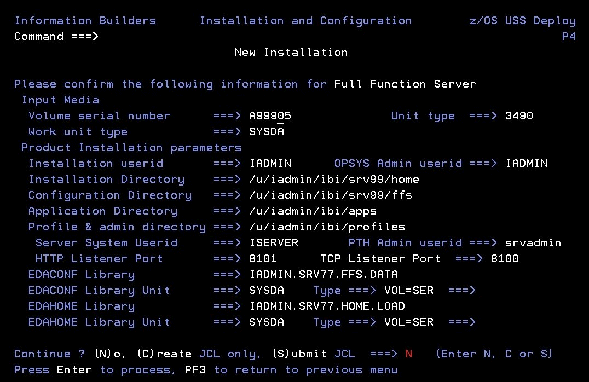Viewport: 589px width, 382px height.
Task: Click the EDACONF Library dataset name field
Action: (324, 274)
